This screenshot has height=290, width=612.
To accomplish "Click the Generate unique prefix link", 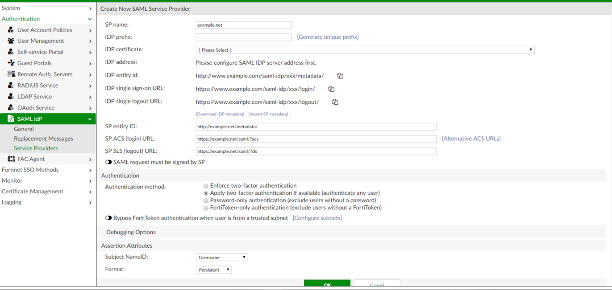I will 328,37.
